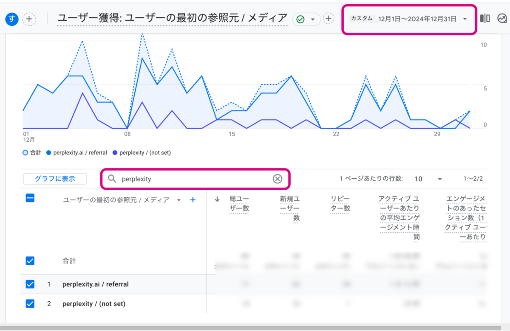Click the 1〜2/2 pagination text
The width and height of the screenshot is (510, 331).
(473, 179)
